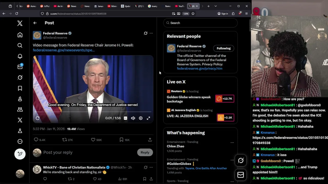Image resolution: width=328 pixels, height=184 pixels.
Task: Click the repost icon showing 27K
Action: 65,140
